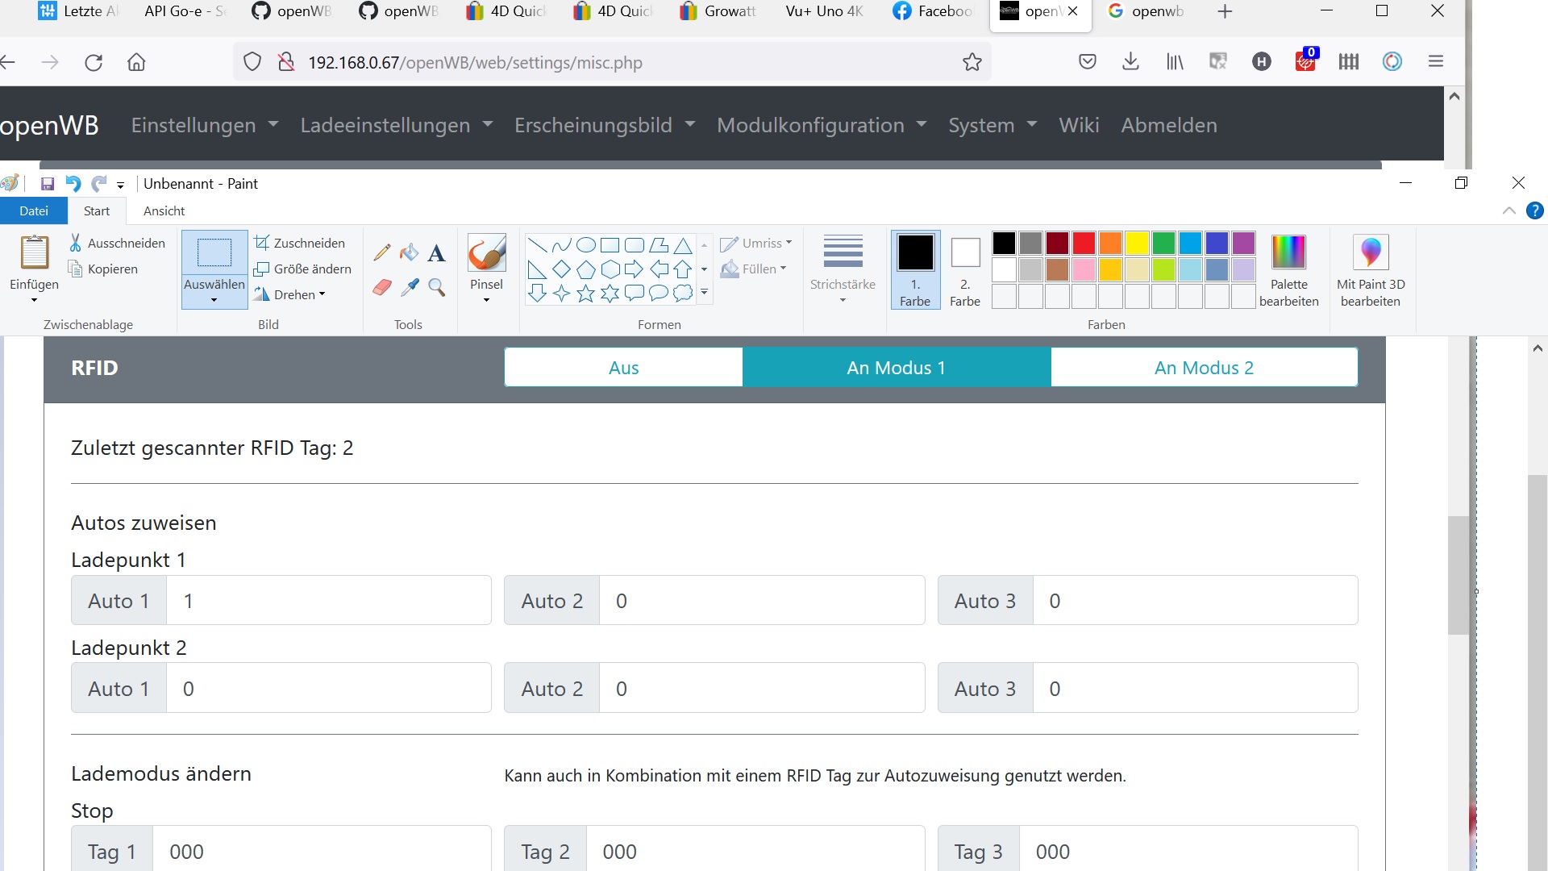Screen dimensions: 1548x871
Task: Switch to the Ansicht ribbon tab
Action: 164,210
